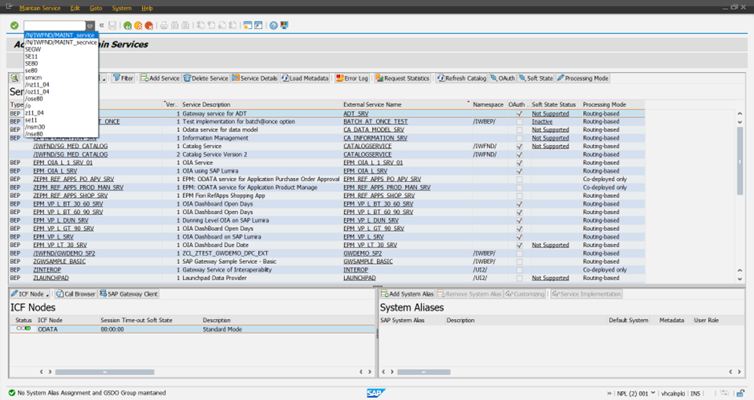
Task: Click the SAP logo in status bar
Action: click(375, 394)
